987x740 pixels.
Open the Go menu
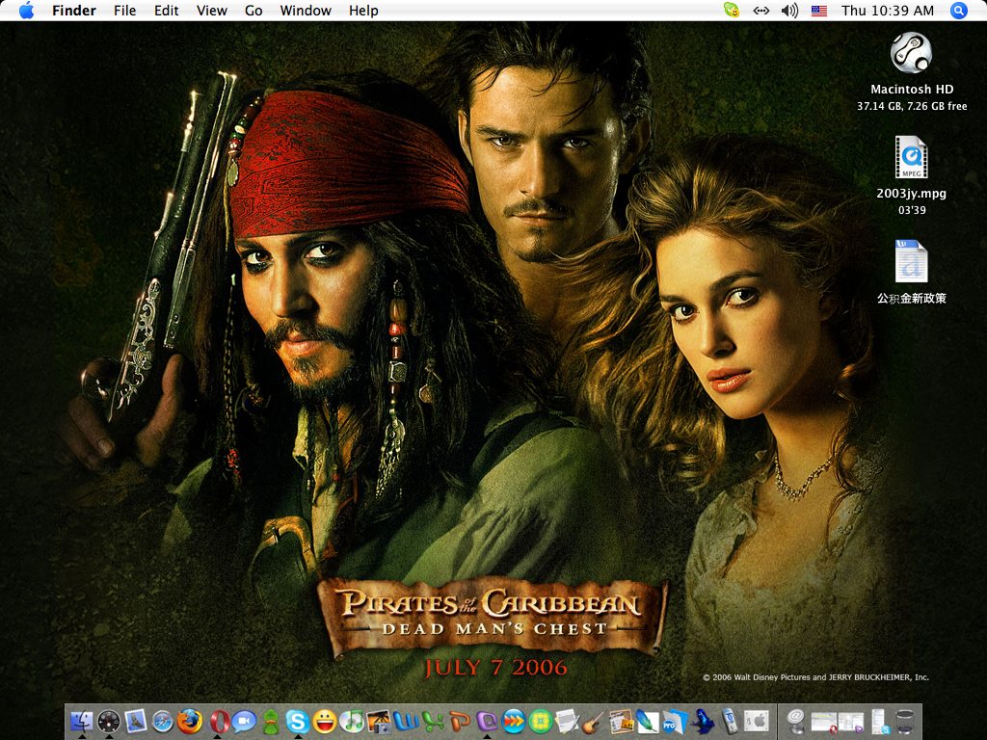253,11
